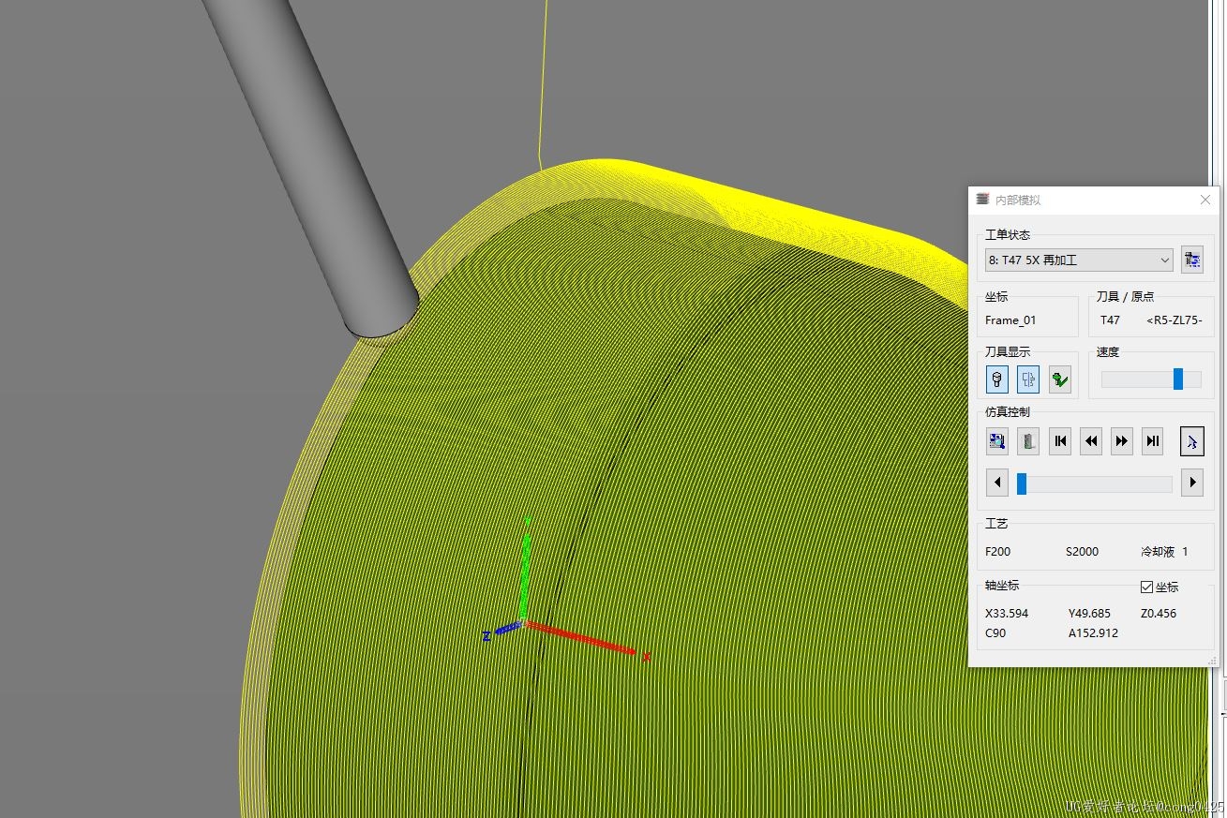Click the A152.912 axis value
The image size is (1227, 818).
1093,633
